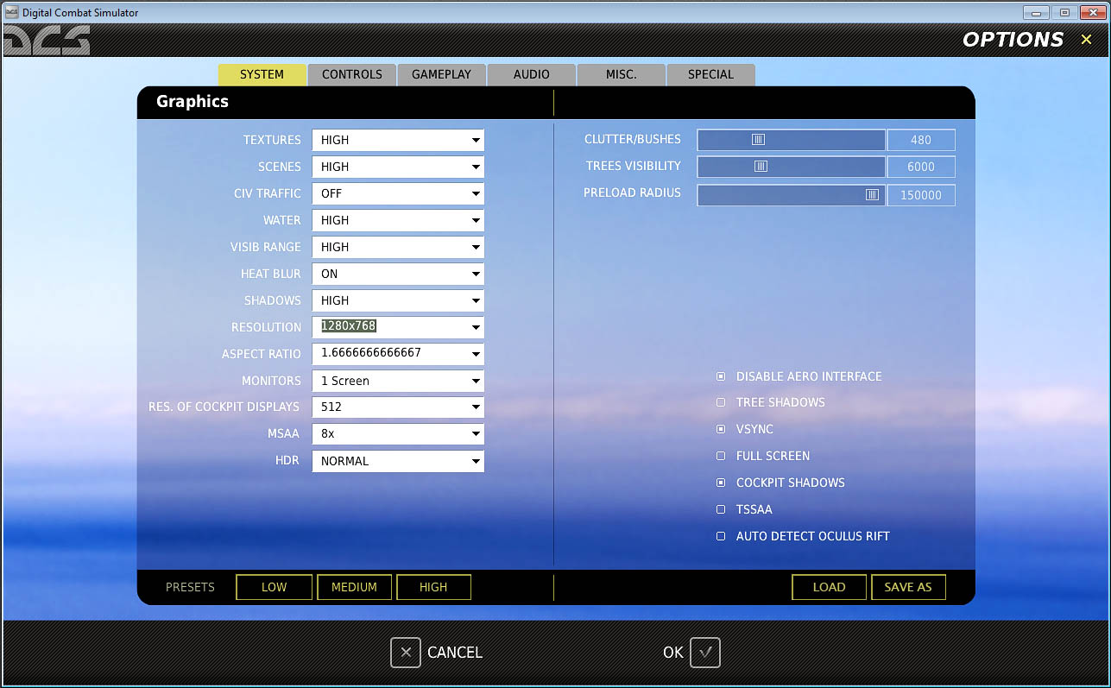
Task: Click the DCS logo in header
Action: (47, 40)
